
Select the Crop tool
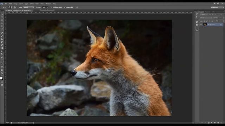pos(2,27)
